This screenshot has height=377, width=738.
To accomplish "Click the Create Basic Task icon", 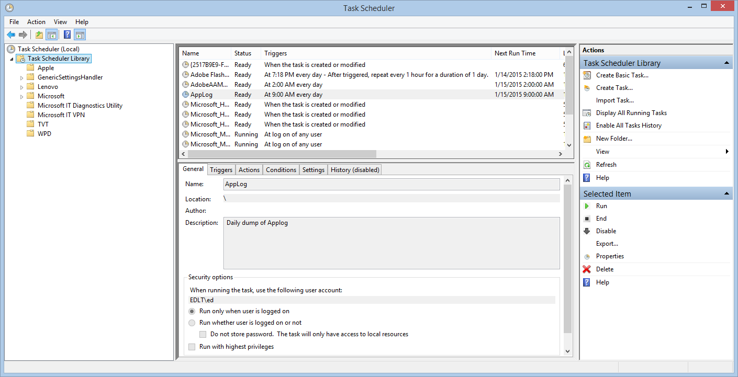I will [587, 75].
